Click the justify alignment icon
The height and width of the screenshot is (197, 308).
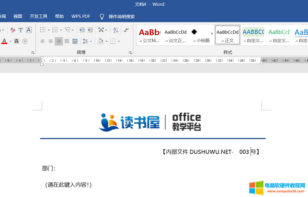67,41
